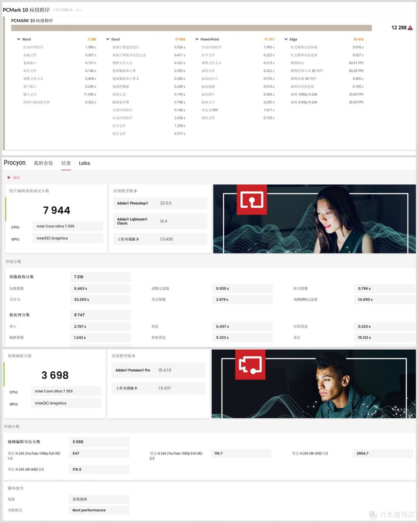
Task: Select the Edge 视频 1080p H.264 row
Action: pos(327,94)
